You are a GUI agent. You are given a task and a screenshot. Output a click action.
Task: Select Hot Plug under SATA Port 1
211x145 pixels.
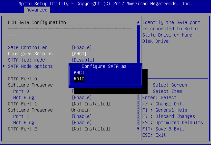[24, 123]
